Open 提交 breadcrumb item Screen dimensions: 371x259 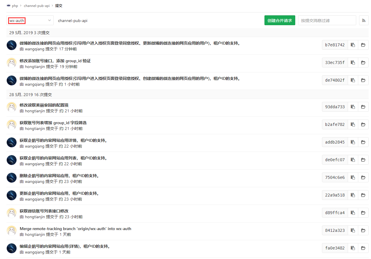(x=59, y=5)
